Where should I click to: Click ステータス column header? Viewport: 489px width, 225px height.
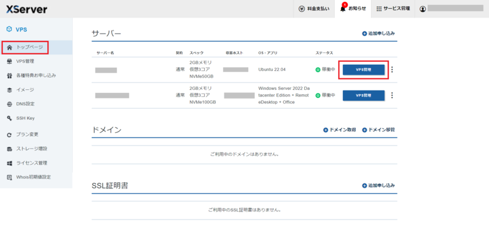pos(324,53)
